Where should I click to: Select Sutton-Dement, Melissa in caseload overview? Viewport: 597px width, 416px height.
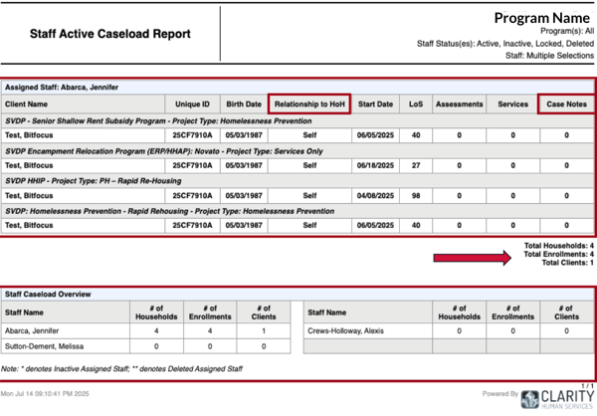tap(45, 346)
